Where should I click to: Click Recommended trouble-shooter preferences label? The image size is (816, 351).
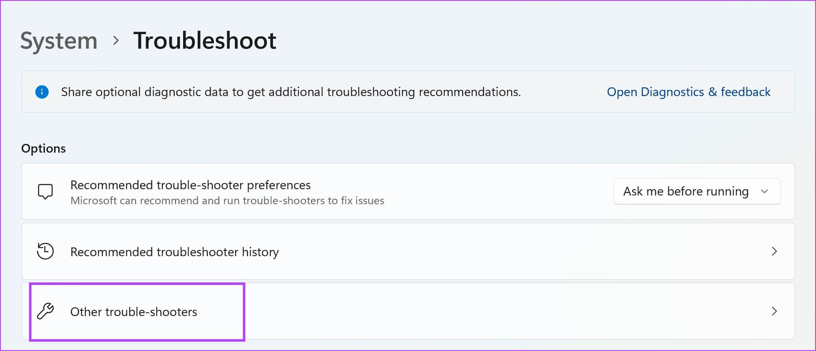(x=190, y=185)
